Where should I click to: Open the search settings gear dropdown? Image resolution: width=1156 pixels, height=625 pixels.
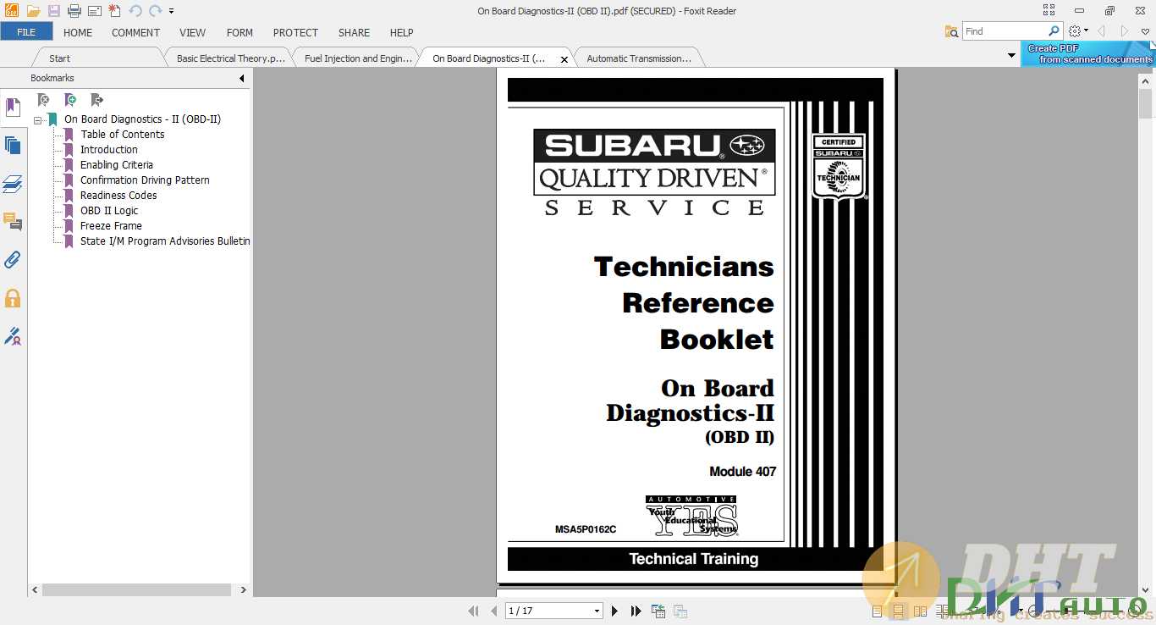pyautogui.click(x=1078, y=31)
